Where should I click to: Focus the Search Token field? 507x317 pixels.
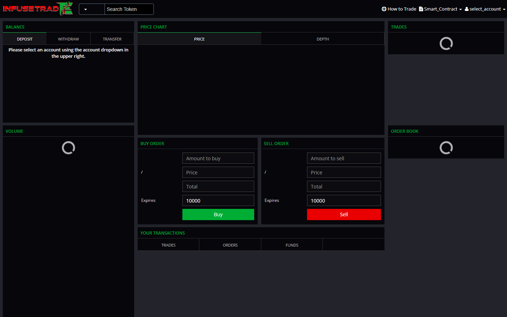(x=129, y=9)
